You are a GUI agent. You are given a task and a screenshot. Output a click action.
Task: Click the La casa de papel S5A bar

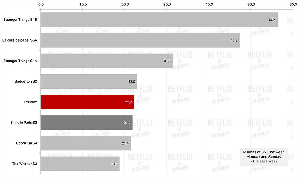pos(140,40)
